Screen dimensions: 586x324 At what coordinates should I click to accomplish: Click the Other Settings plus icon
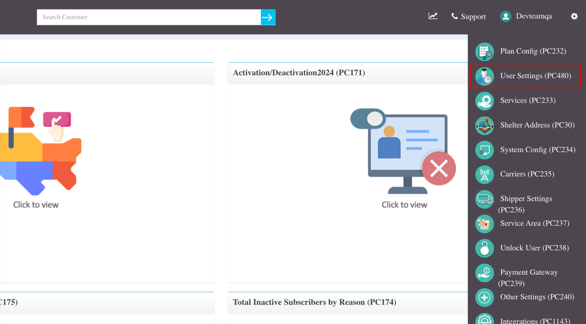click(485, 297)
